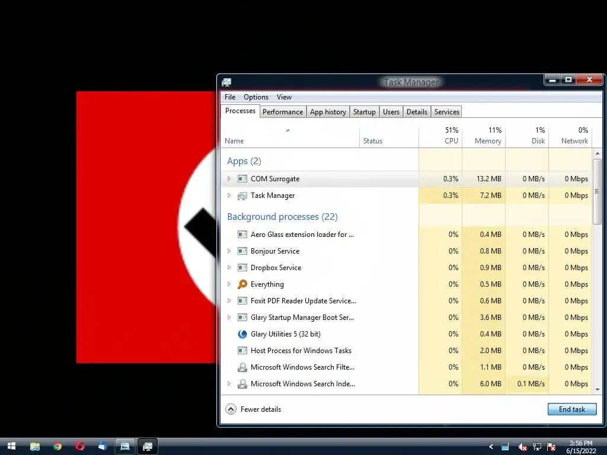Screen dimensions: 607x455
Task: Sort by the Network column header
Action: (x=571, y=137)
